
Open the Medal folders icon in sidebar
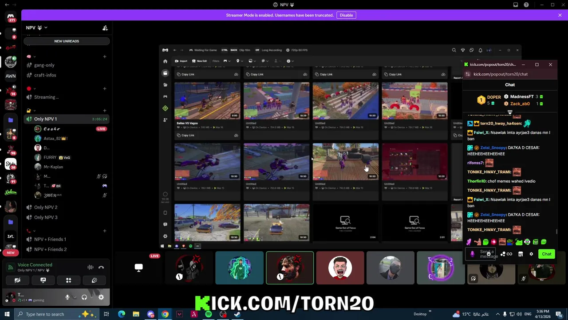[165, 84]
